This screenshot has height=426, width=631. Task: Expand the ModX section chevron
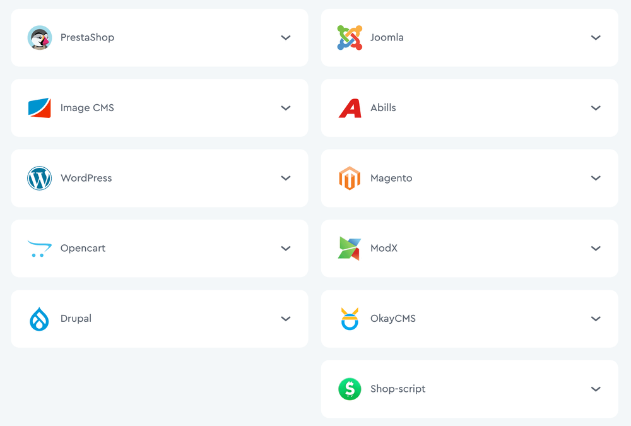596,249
